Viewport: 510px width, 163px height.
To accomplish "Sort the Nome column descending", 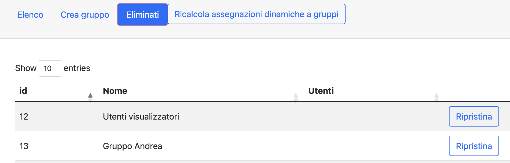I will tap(296, 99).
